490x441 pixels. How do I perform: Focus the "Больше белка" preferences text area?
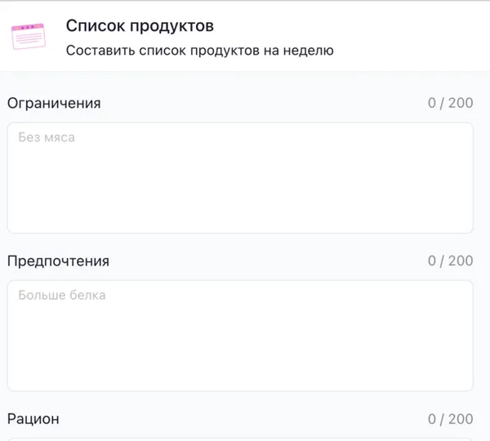[240, 335]
